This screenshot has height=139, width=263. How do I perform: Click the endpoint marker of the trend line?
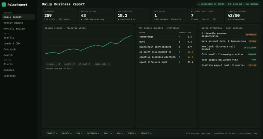[131, 36]
